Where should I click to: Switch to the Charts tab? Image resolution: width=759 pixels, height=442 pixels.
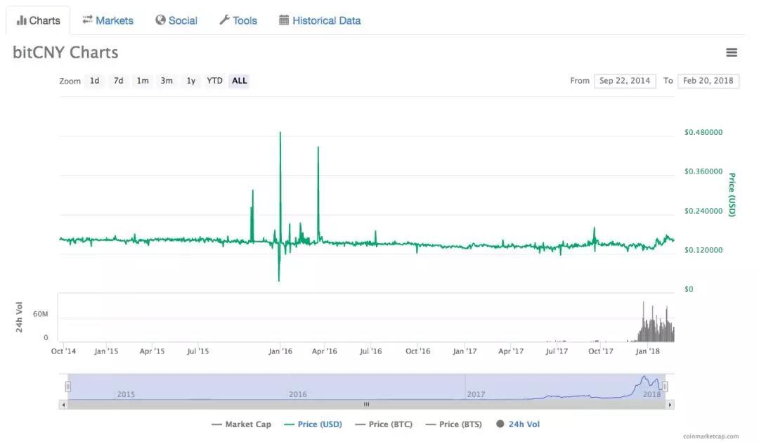tap(38, 20)
